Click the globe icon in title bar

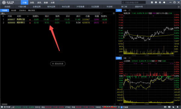tap(160, 2)
